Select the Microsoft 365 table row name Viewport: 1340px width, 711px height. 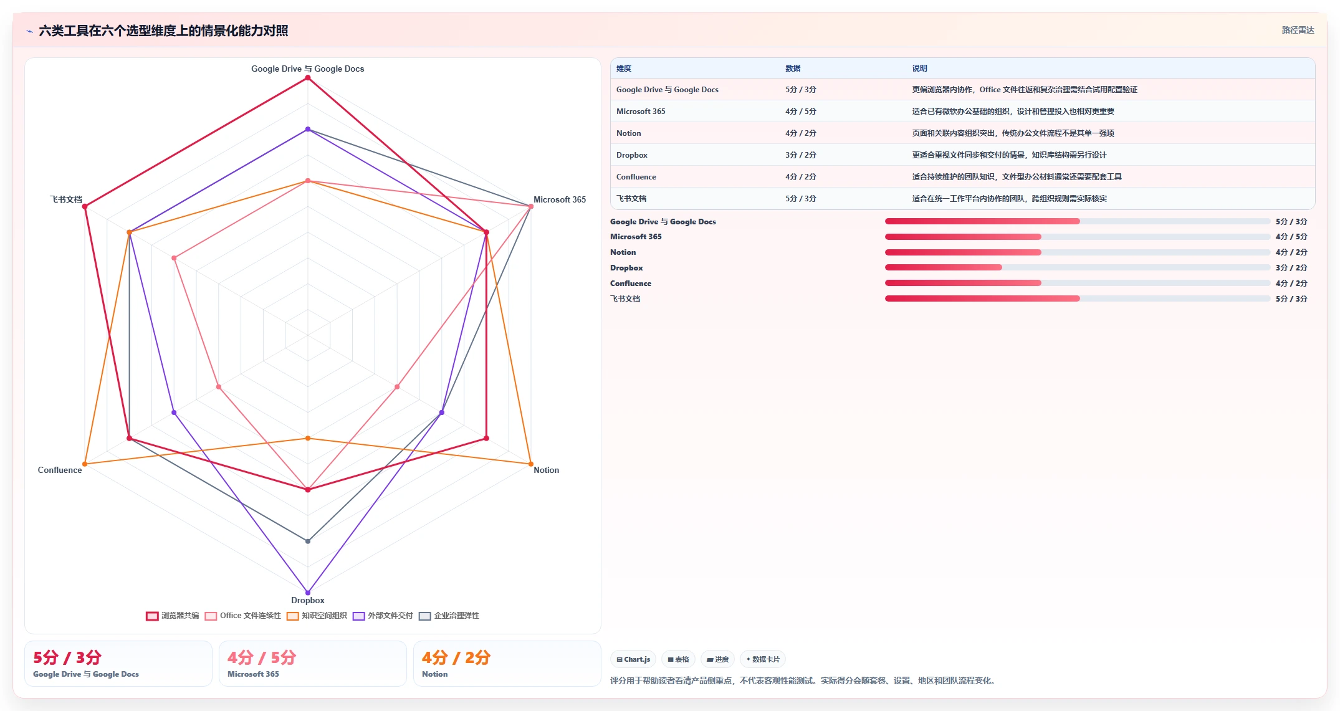641,112
